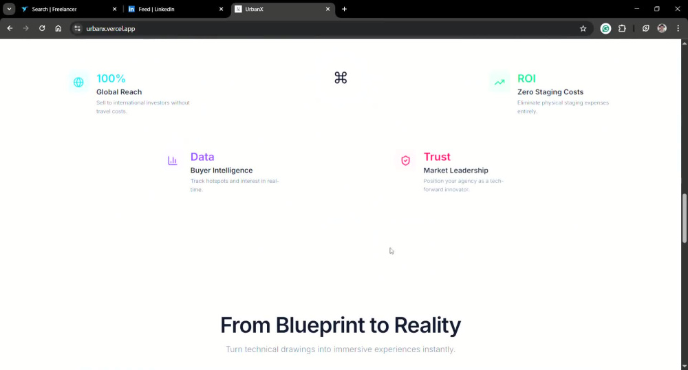View site information icon in address bar
Screen dimensions: 688x370
(x=77, y=28)
